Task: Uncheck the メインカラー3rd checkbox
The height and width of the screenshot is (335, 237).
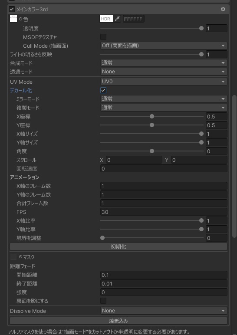Action: coord(12,10)
